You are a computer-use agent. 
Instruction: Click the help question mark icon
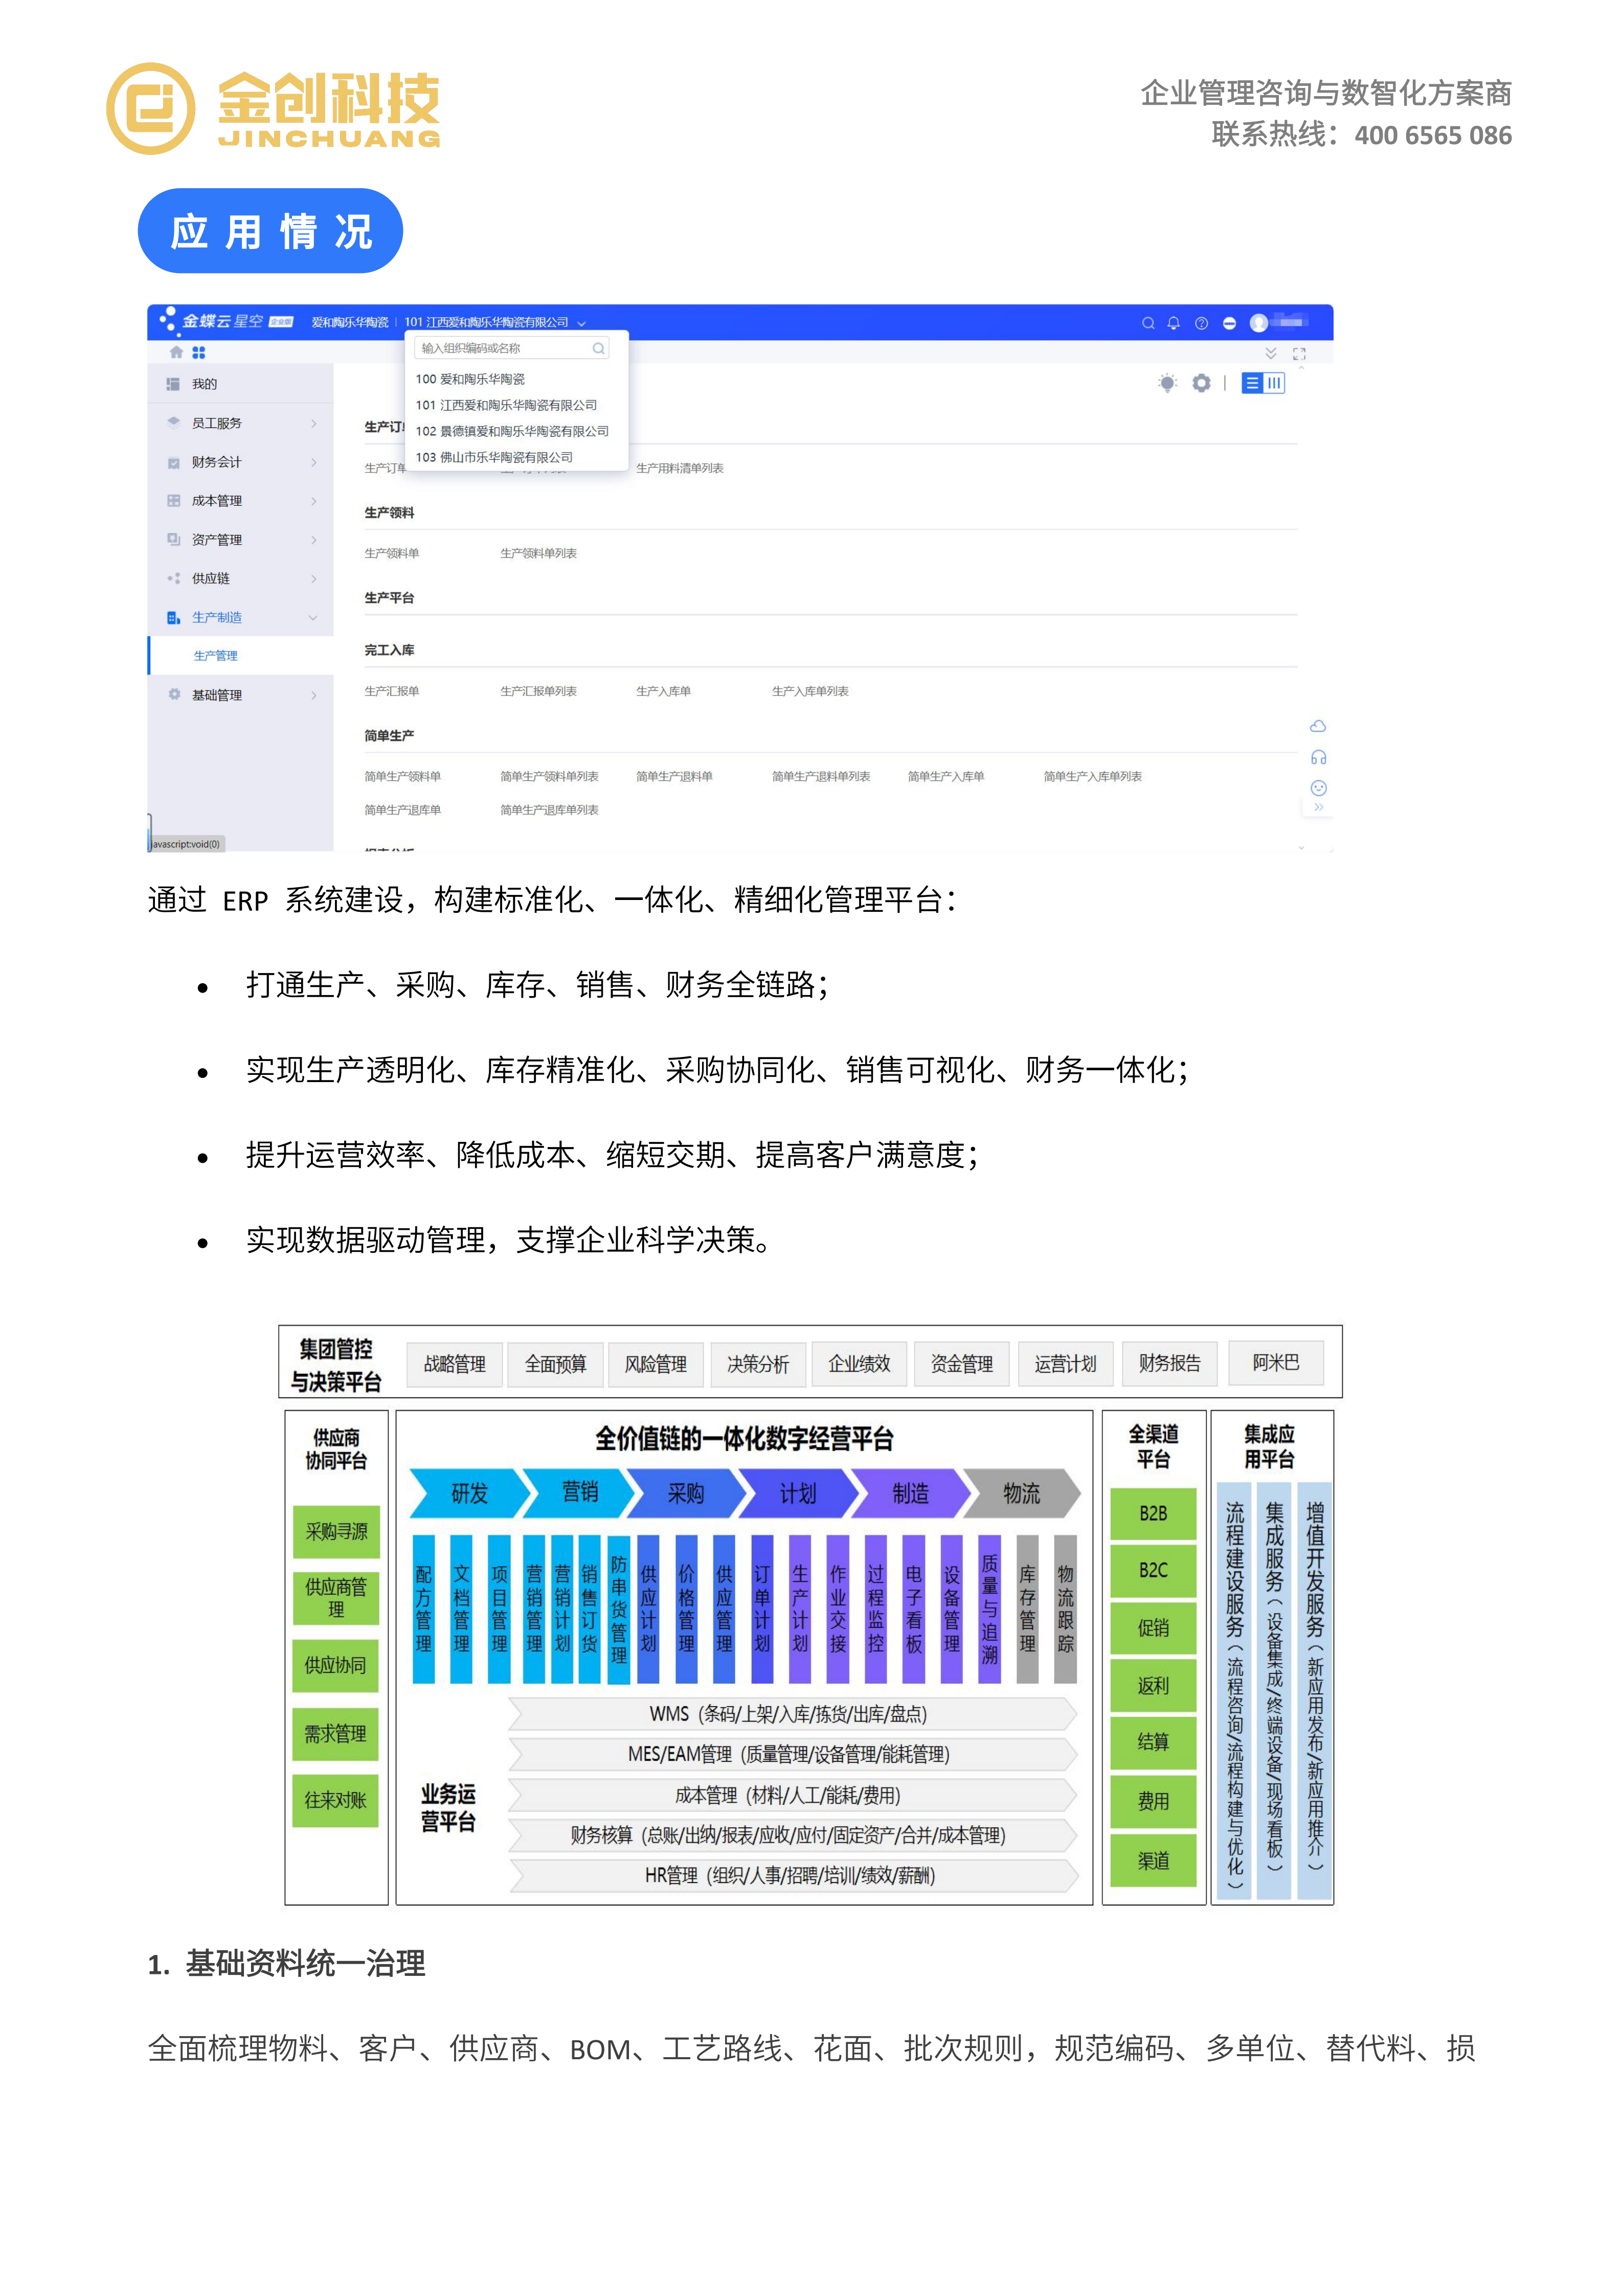tap(1202, 323)
